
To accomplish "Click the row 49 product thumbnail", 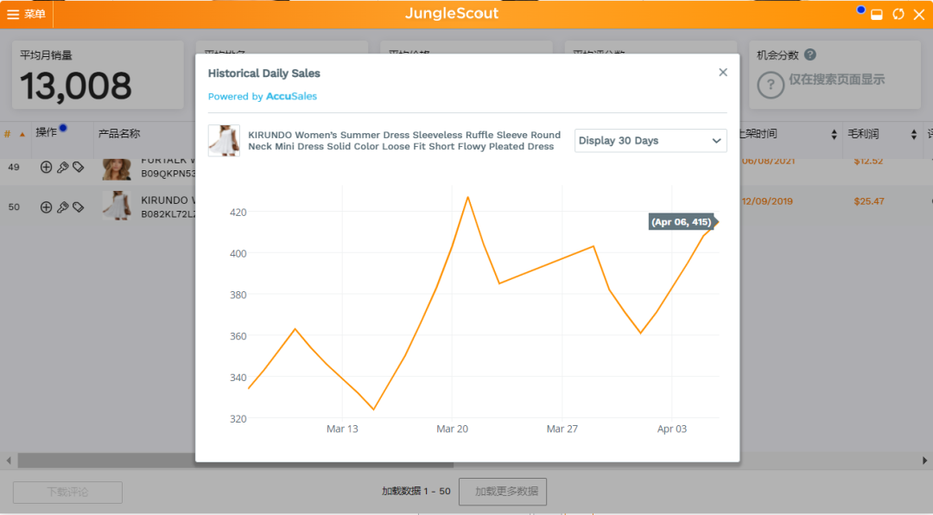I will [117, 169].
